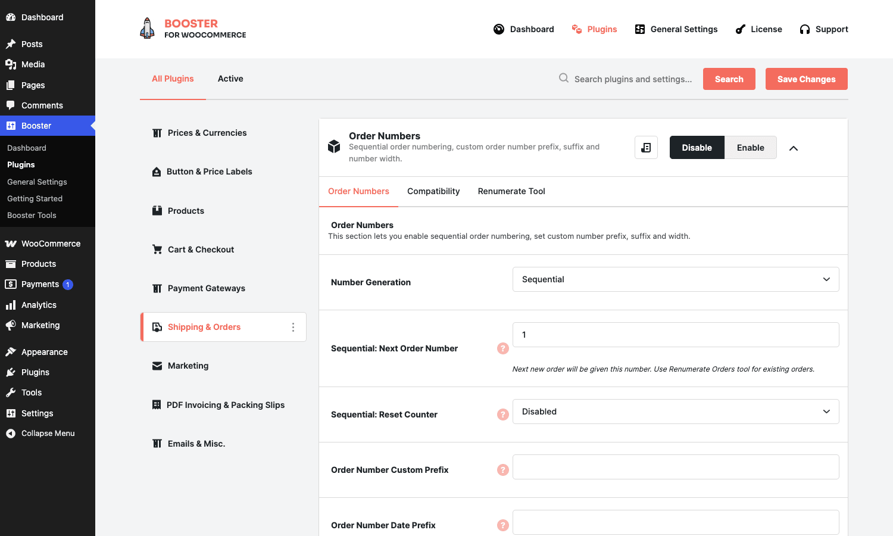The image size is (893, 536).
Task: Click the Button & Price Labels icon
Action: point(157,172)
